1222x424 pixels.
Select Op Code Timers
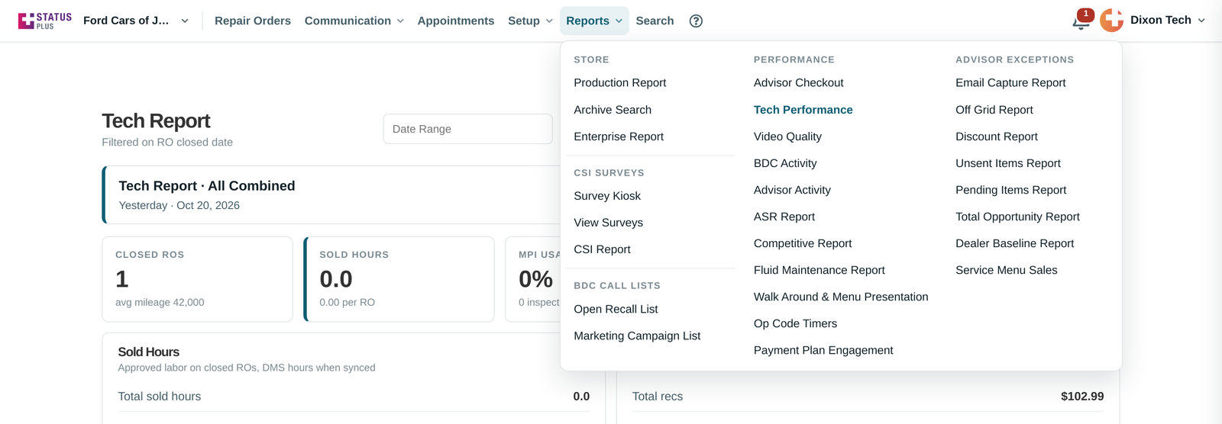tap(795, 323)
